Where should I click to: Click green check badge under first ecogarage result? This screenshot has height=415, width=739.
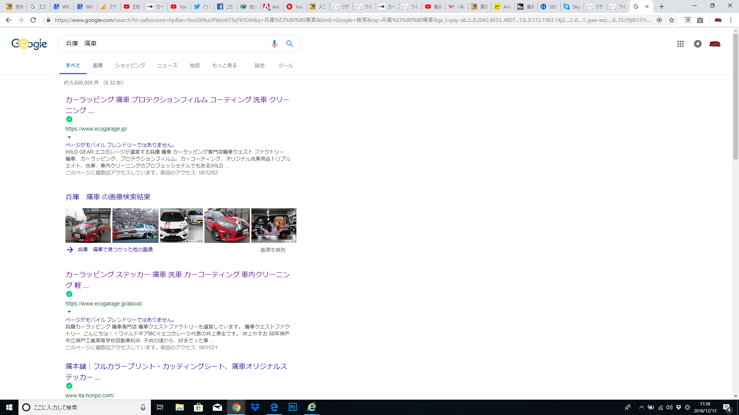click(69, 119)
